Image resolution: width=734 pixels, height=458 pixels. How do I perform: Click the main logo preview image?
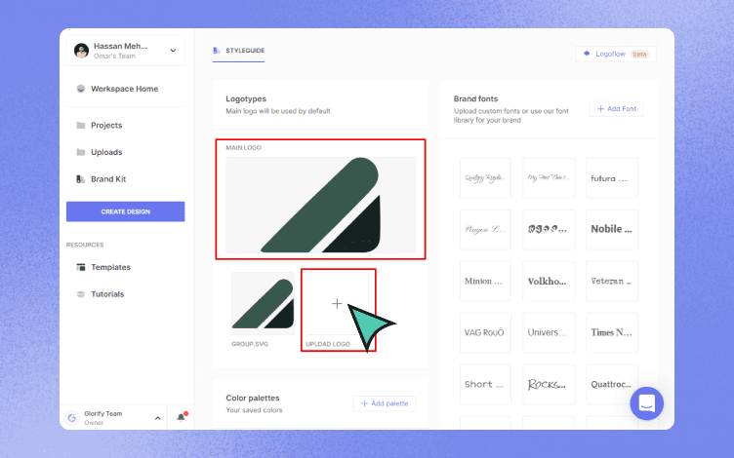[x=321, y=206]
